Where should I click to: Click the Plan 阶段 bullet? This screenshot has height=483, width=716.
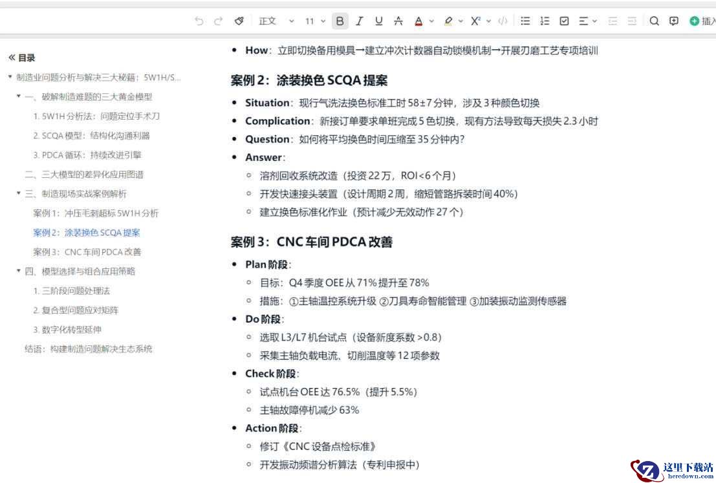coord(268,265)
